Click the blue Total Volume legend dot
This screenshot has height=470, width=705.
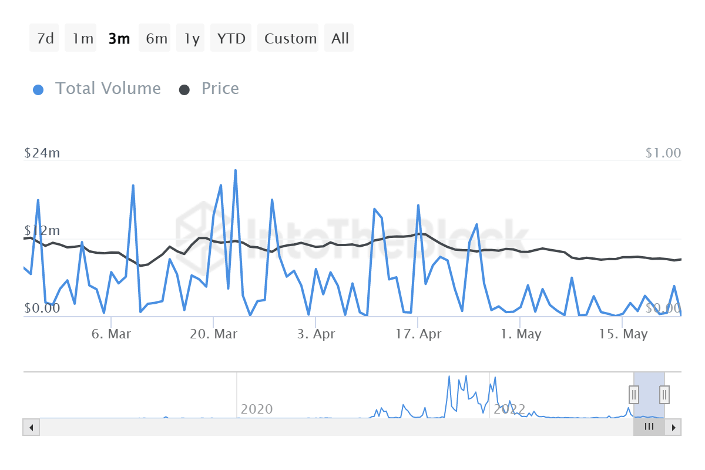[38, 88]
